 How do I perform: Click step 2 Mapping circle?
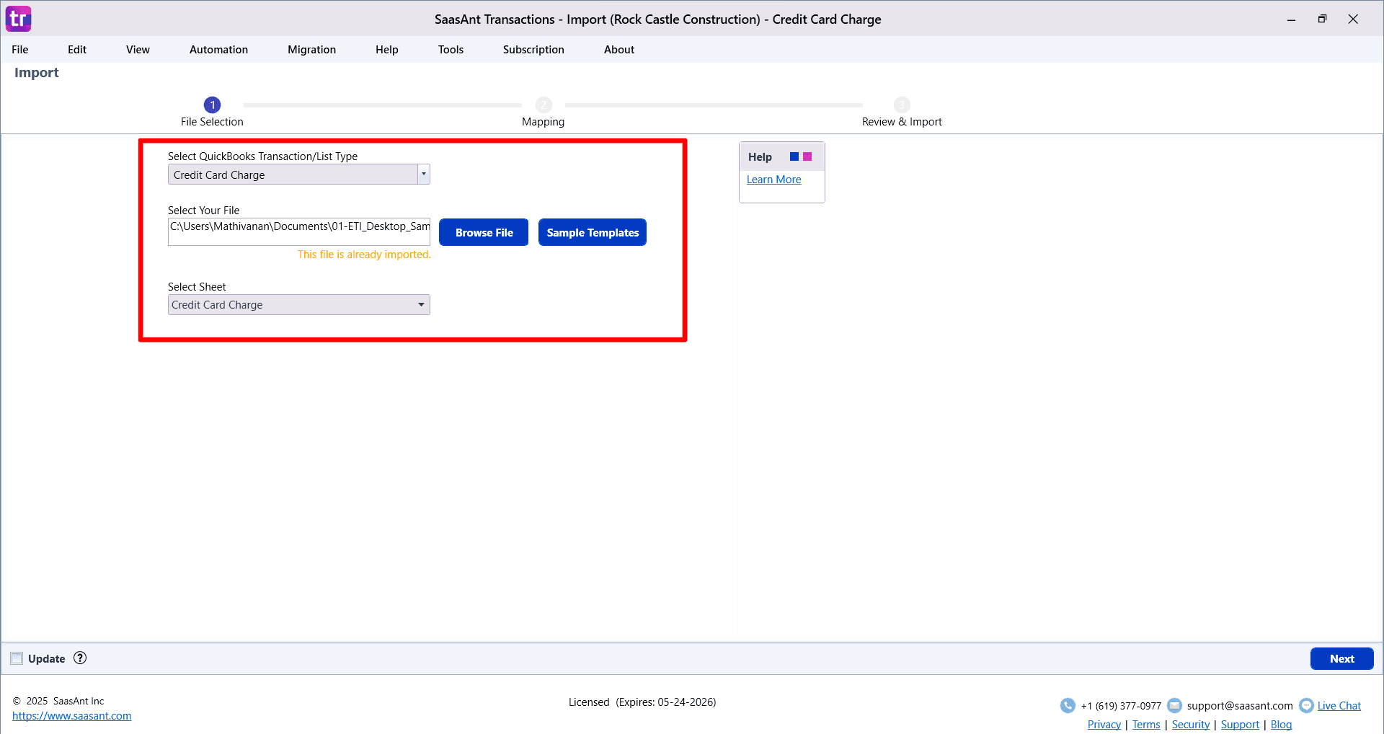coord(544,105)
